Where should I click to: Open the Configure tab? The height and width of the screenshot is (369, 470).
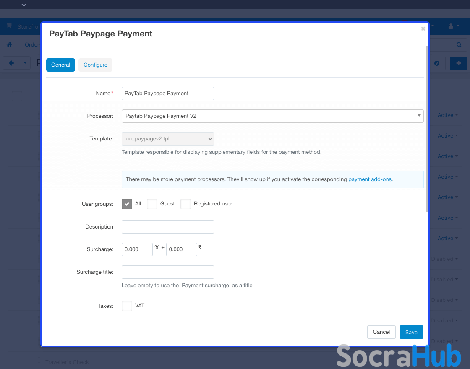95,65
